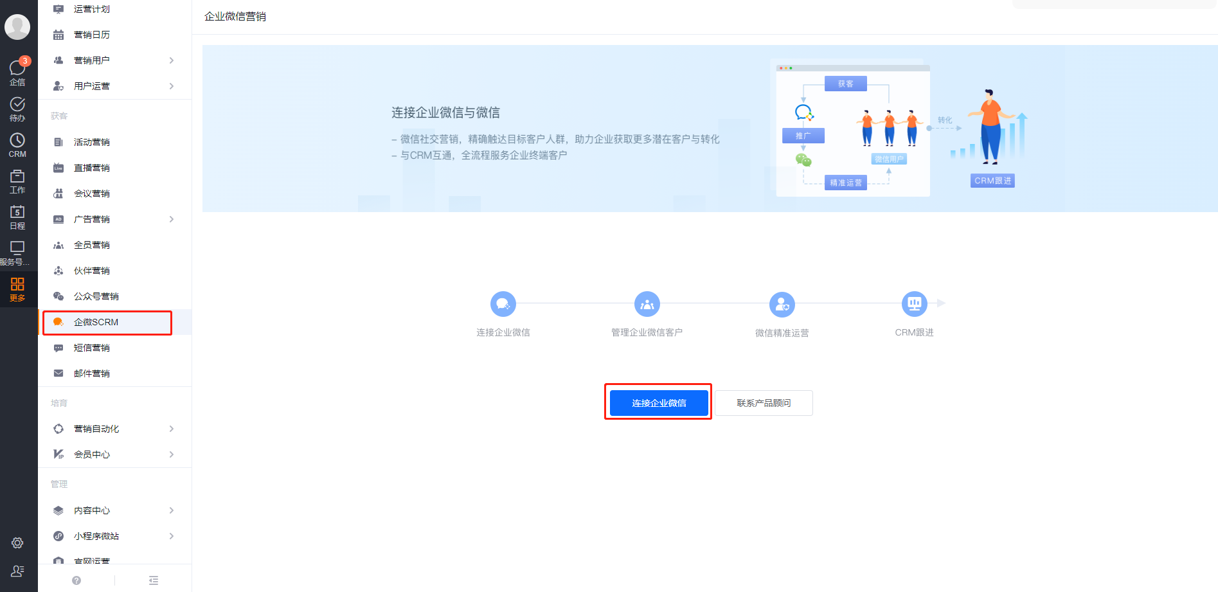Image resolution: width=1218 pixels, height=592 pixels.
Task: Click the 伙伴营销 icon
Action: [x=58, y=271]
